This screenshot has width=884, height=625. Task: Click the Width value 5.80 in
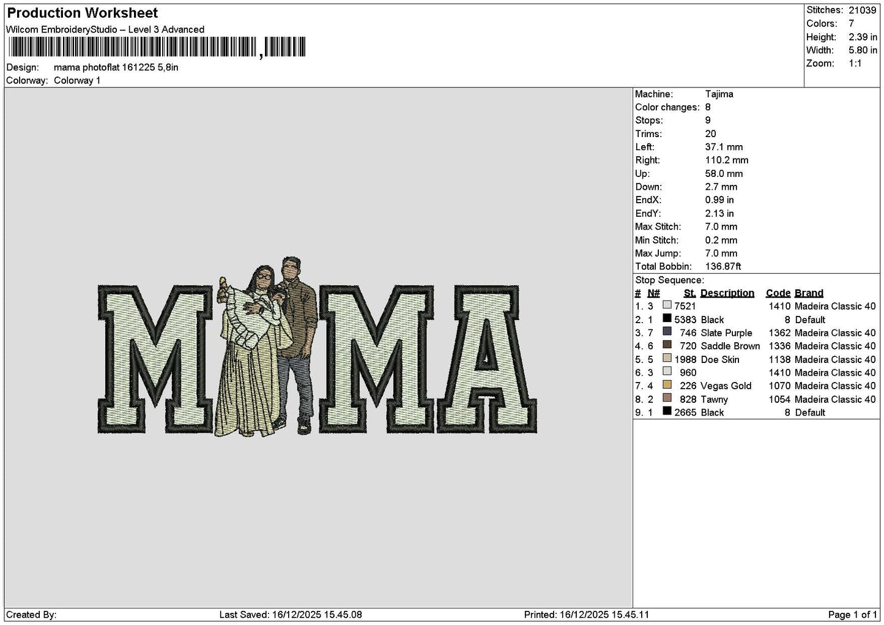[863, 51]
